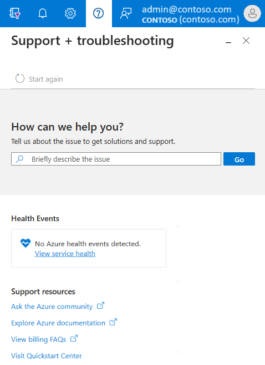
Task: Open the account avatar menu
Action: click(252, 13)
